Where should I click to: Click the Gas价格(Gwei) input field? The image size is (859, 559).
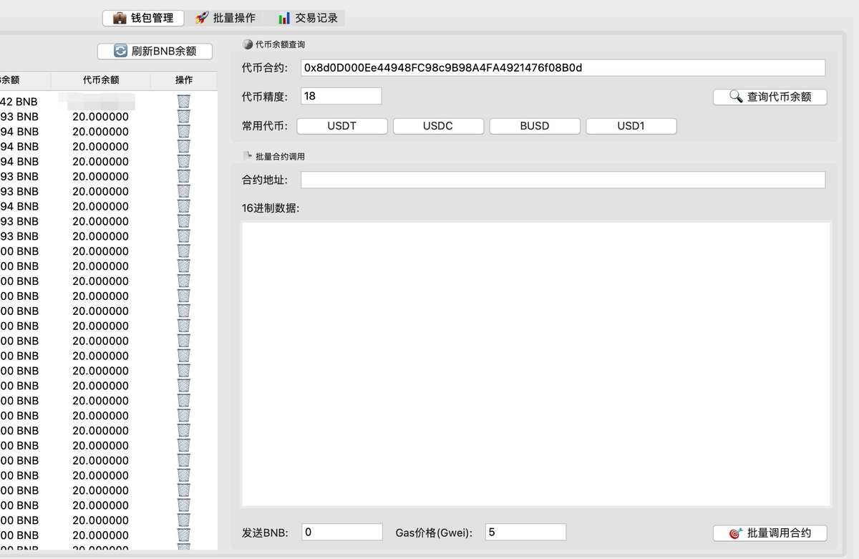click(525, 532)
